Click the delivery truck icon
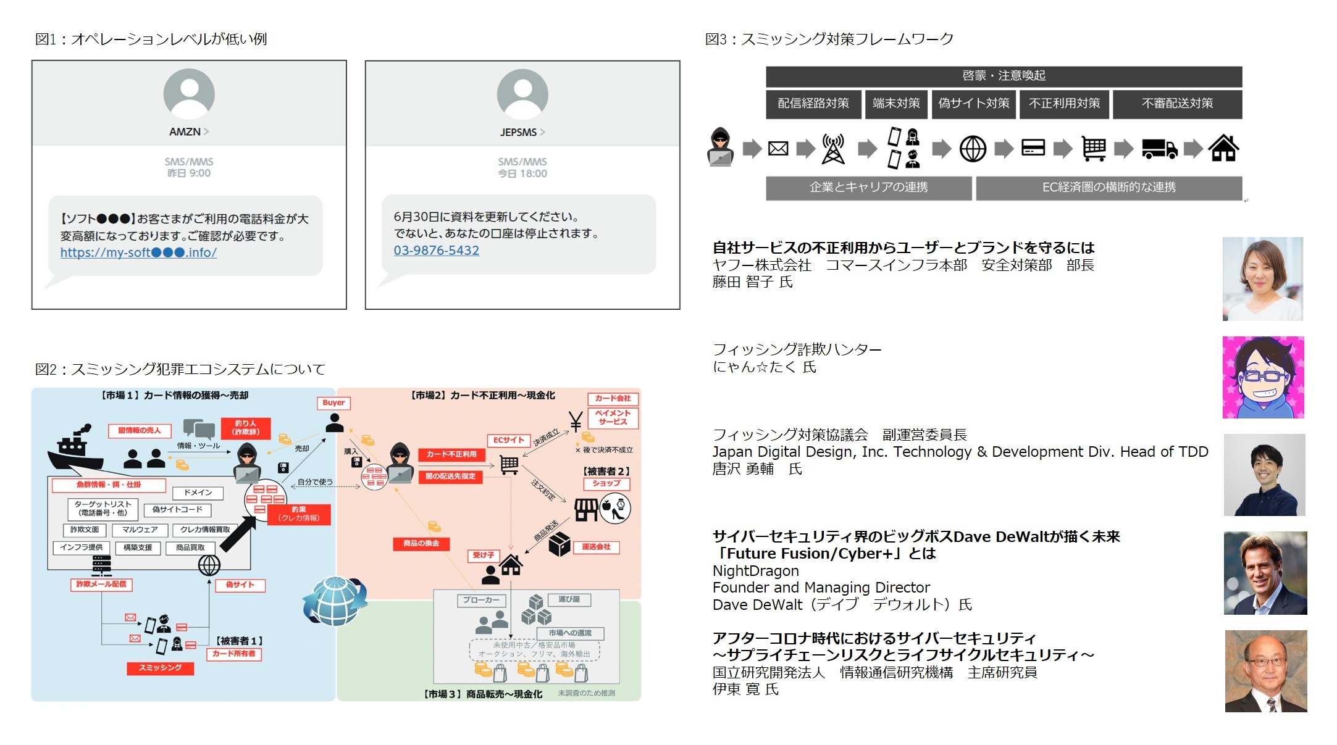The image size is (1337, 745). pos(1159,149)
